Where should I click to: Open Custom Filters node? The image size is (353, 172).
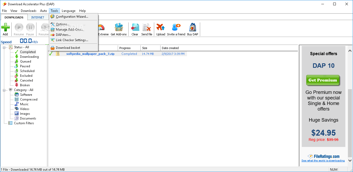pyautogui.click(x=24, y=123)
